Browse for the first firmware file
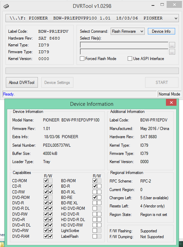Screen dimensions: 183x247 172,45
